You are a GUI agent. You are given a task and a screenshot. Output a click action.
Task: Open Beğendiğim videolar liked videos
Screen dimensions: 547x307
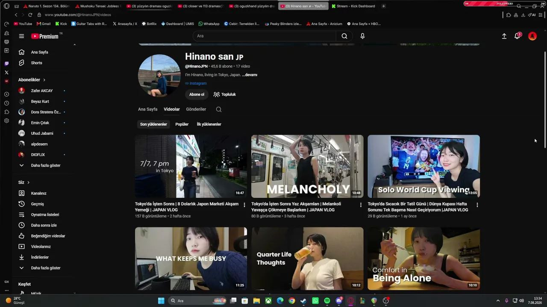pyautogui.click(x=48, y=236)
